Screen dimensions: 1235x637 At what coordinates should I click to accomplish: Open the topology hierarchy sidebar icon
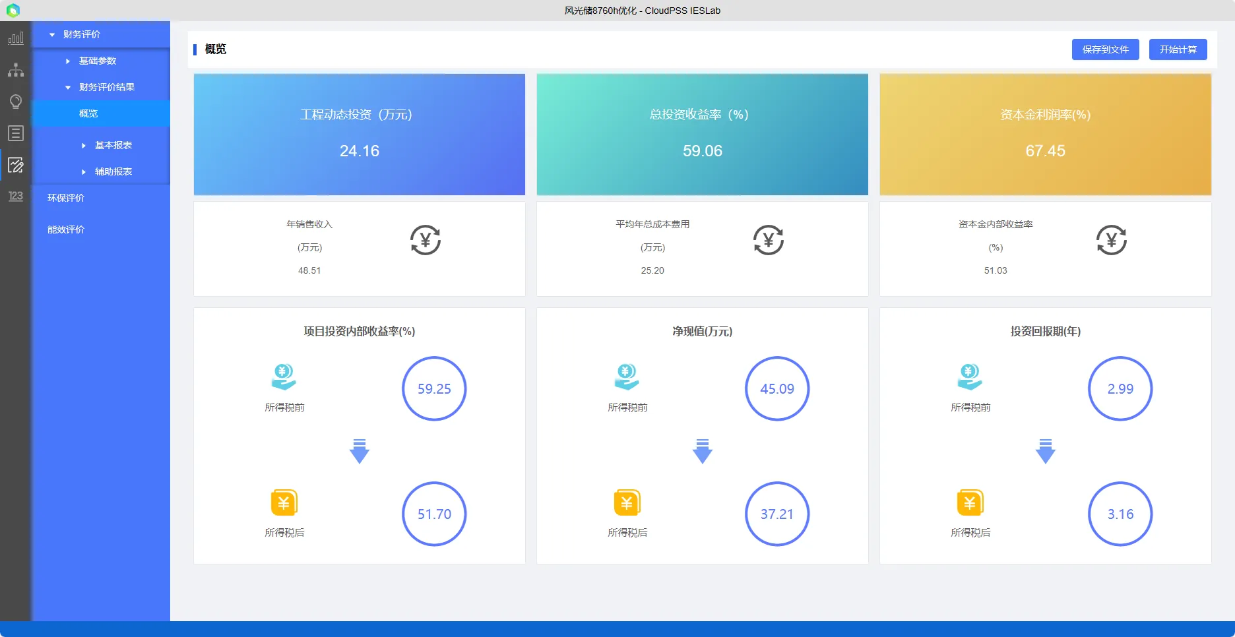(x=16, y=70)
